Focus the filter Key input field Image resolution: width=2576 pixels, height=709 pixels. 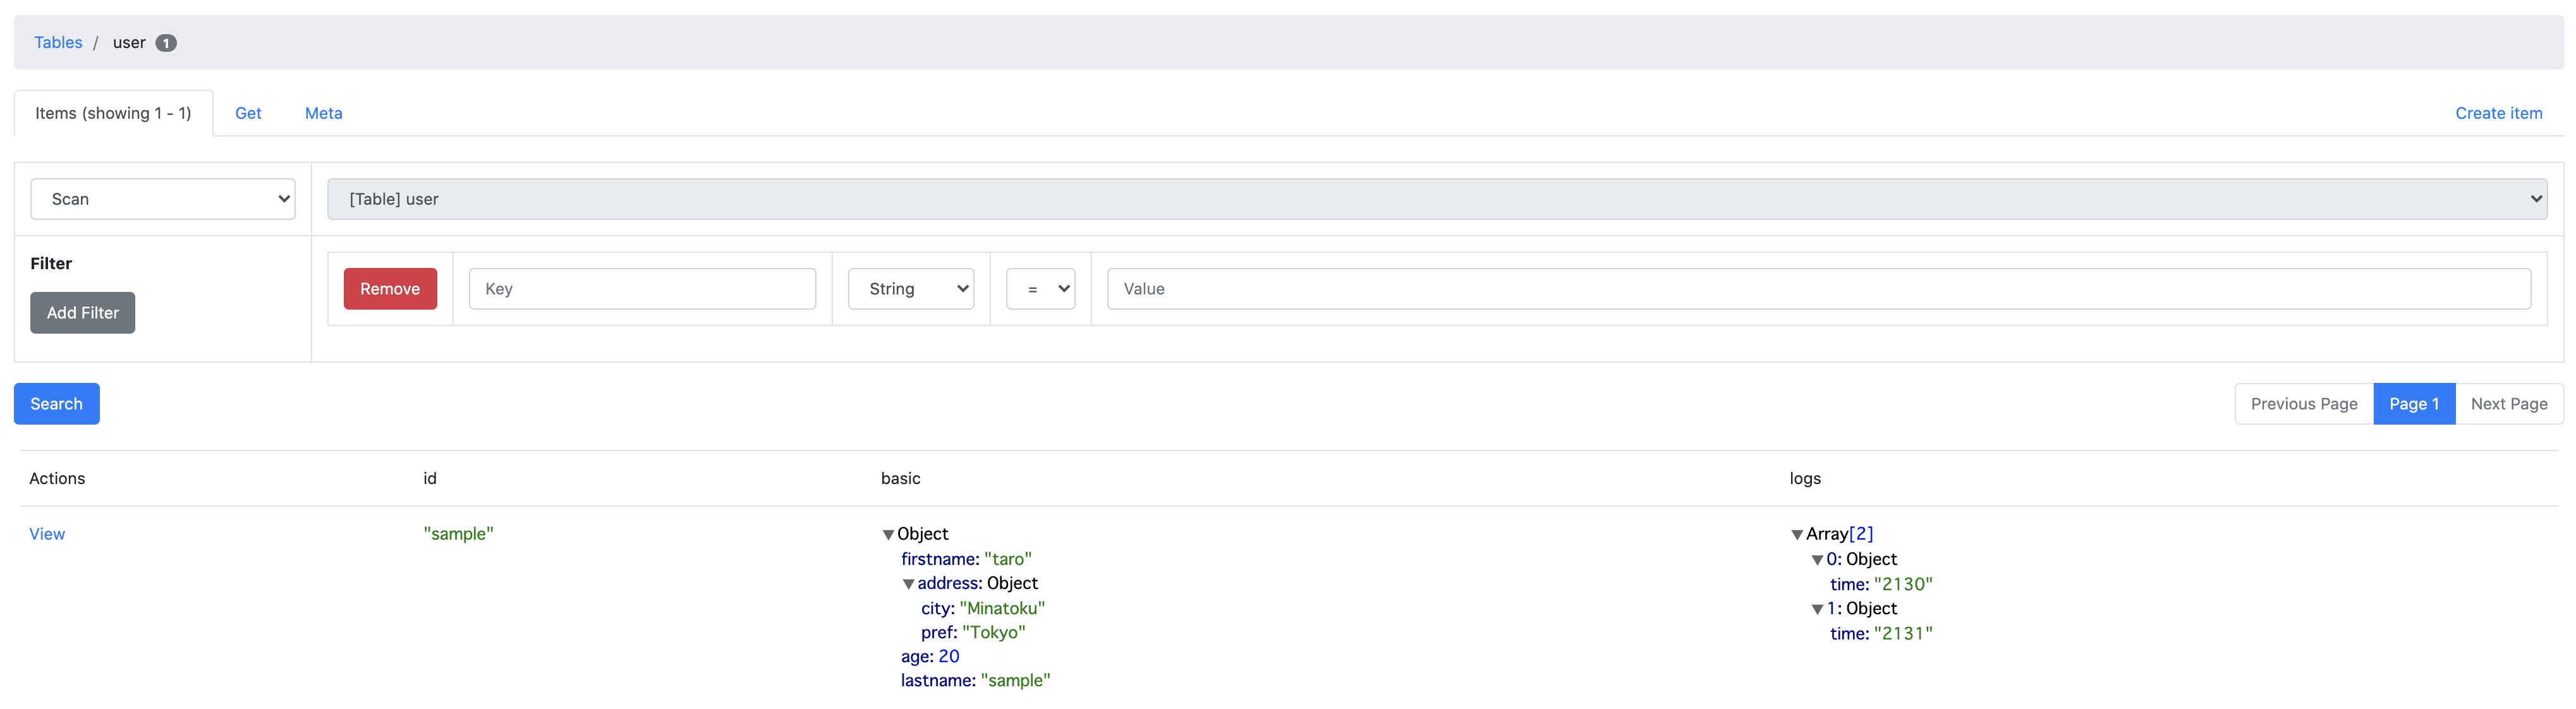point(642,289)
